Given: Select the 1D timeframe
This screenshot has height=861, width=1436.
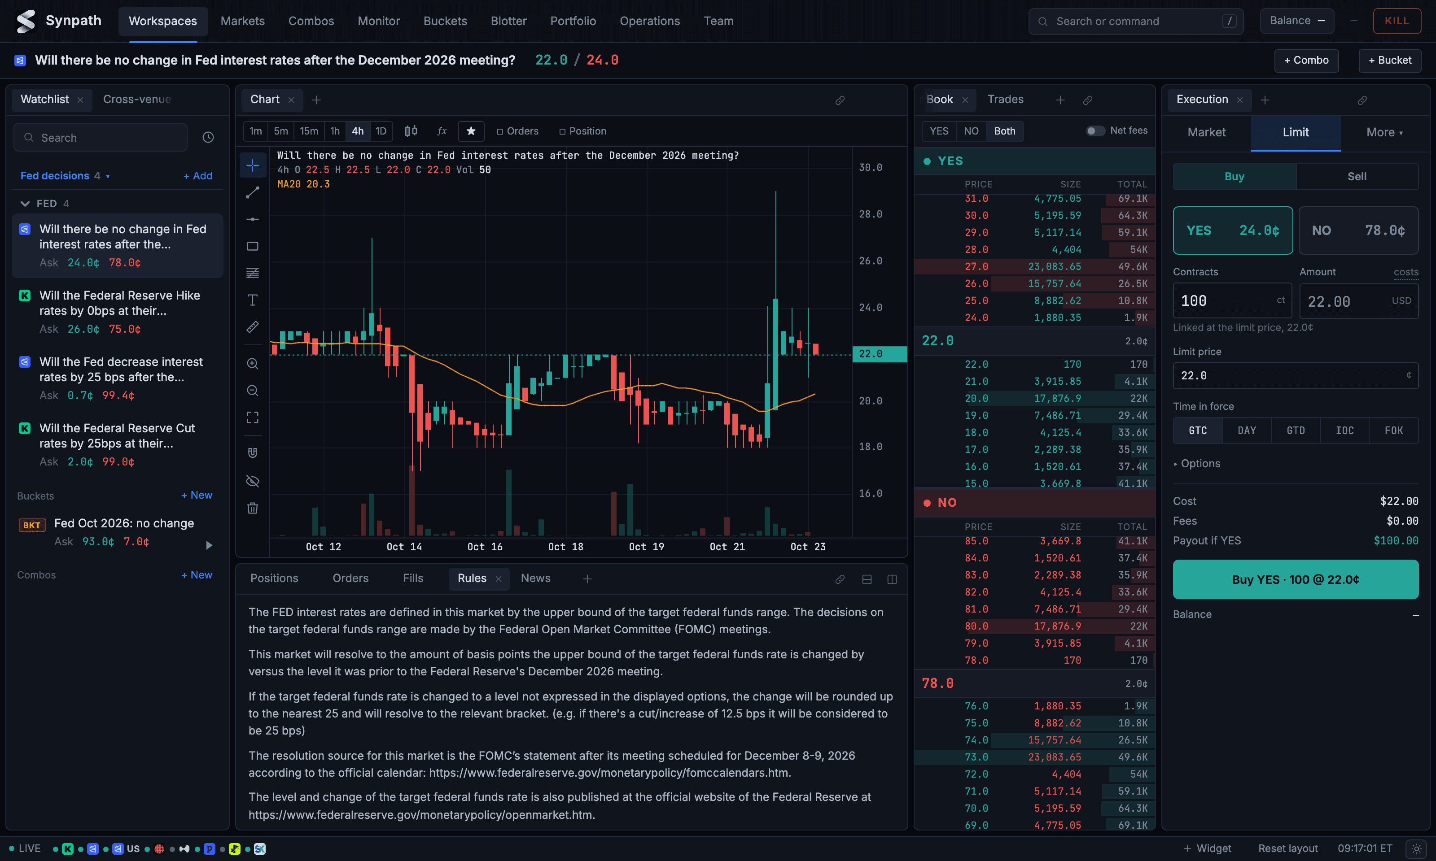Looking at the screenshot, I should [381, 131].
